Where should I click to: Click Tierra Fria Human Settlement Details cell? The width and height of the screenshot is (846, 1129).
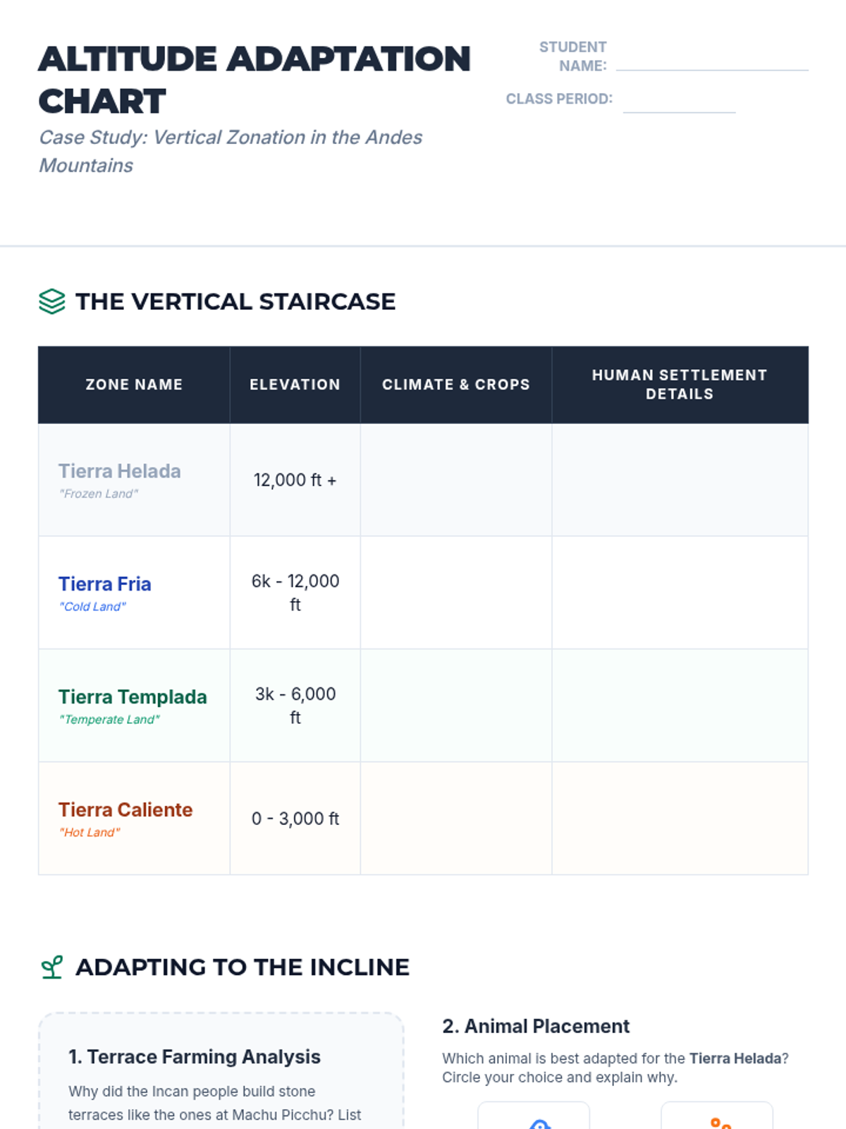tap(680, 593)
